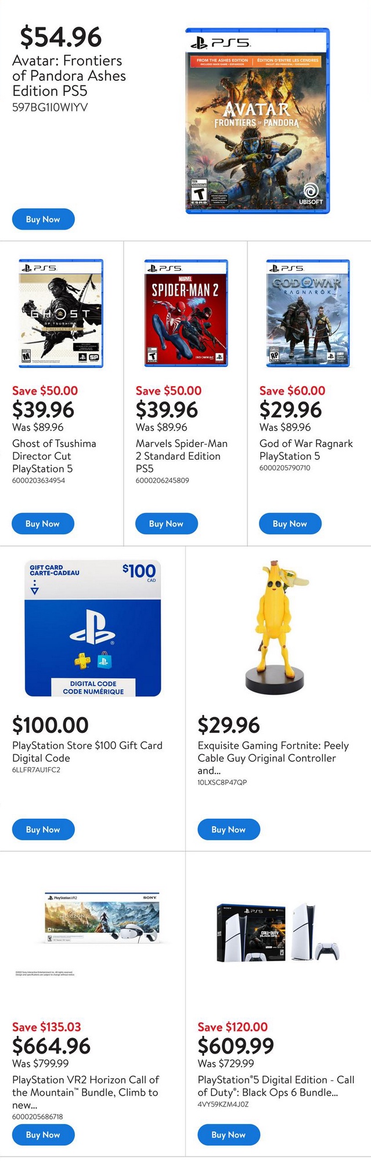Click the $100 PlayStation gift card image

pos(93,628)
